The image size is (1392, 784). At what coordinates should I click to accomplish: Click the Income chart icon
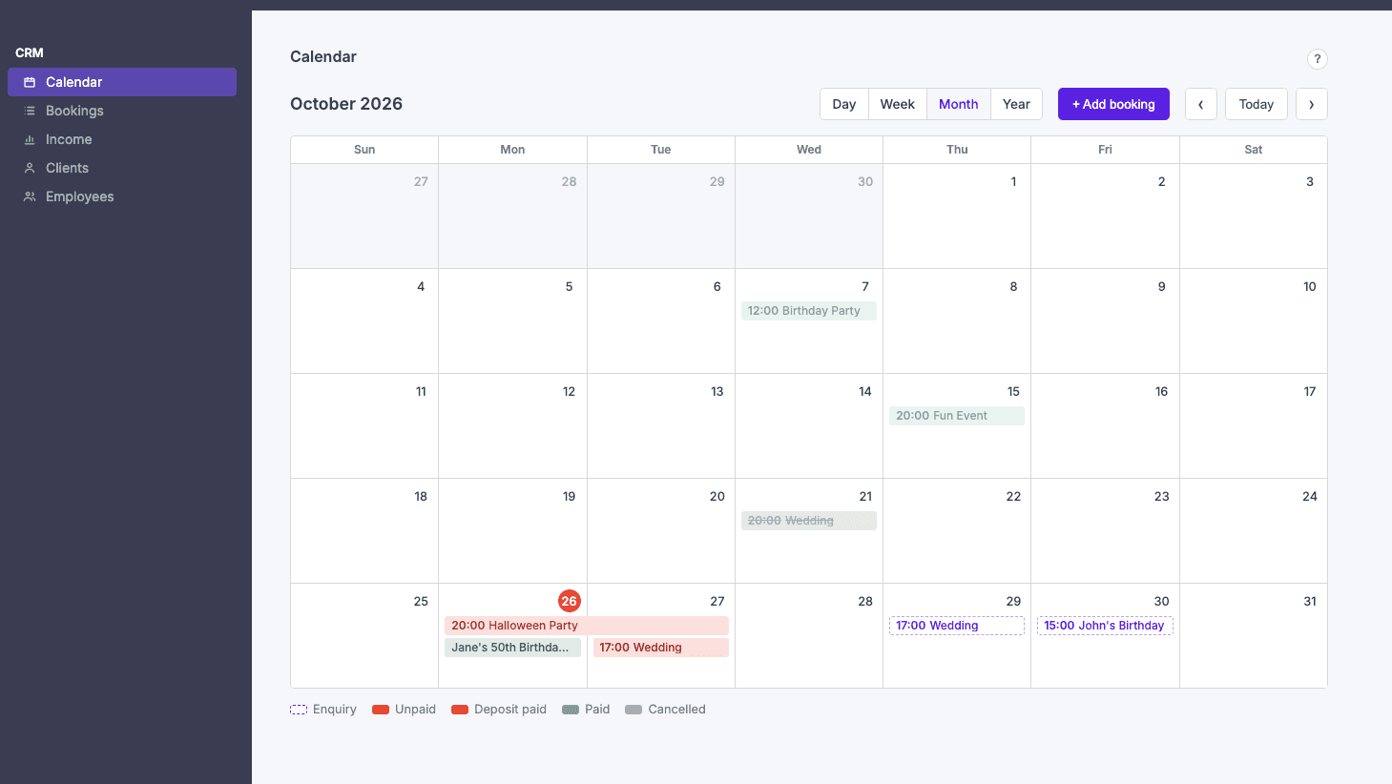(30, 139)
